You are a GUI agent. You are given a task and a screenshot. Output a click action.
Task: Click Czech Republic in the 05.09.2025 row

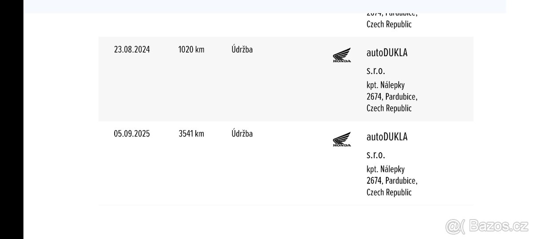(x=389, y=192)
